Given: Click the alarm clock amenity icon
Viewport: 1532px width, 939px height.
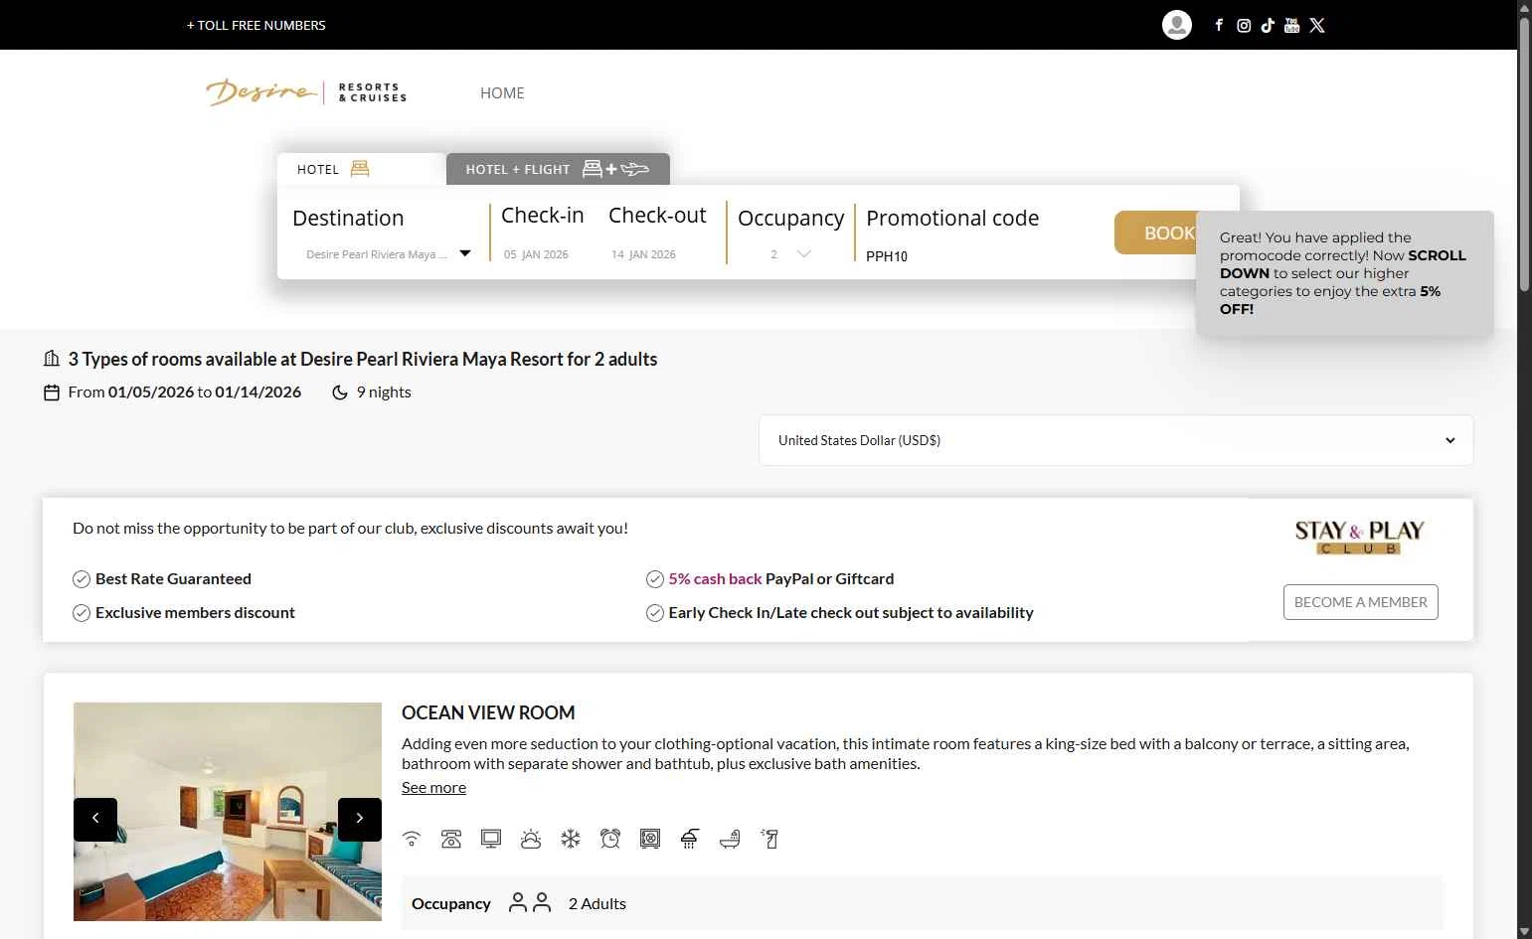Looking at the screenshot, I should [610, 839].
